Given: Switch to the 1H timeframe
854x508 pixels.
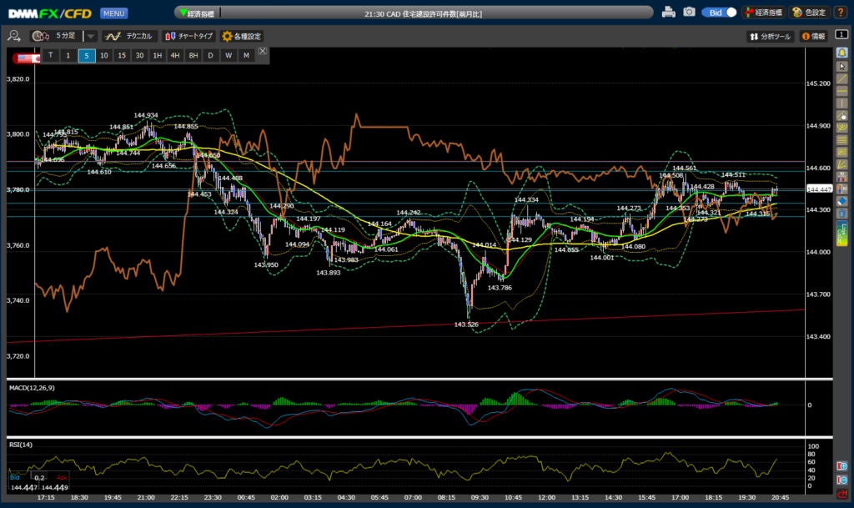Looking at the screenshot, I should click(157, 56).
